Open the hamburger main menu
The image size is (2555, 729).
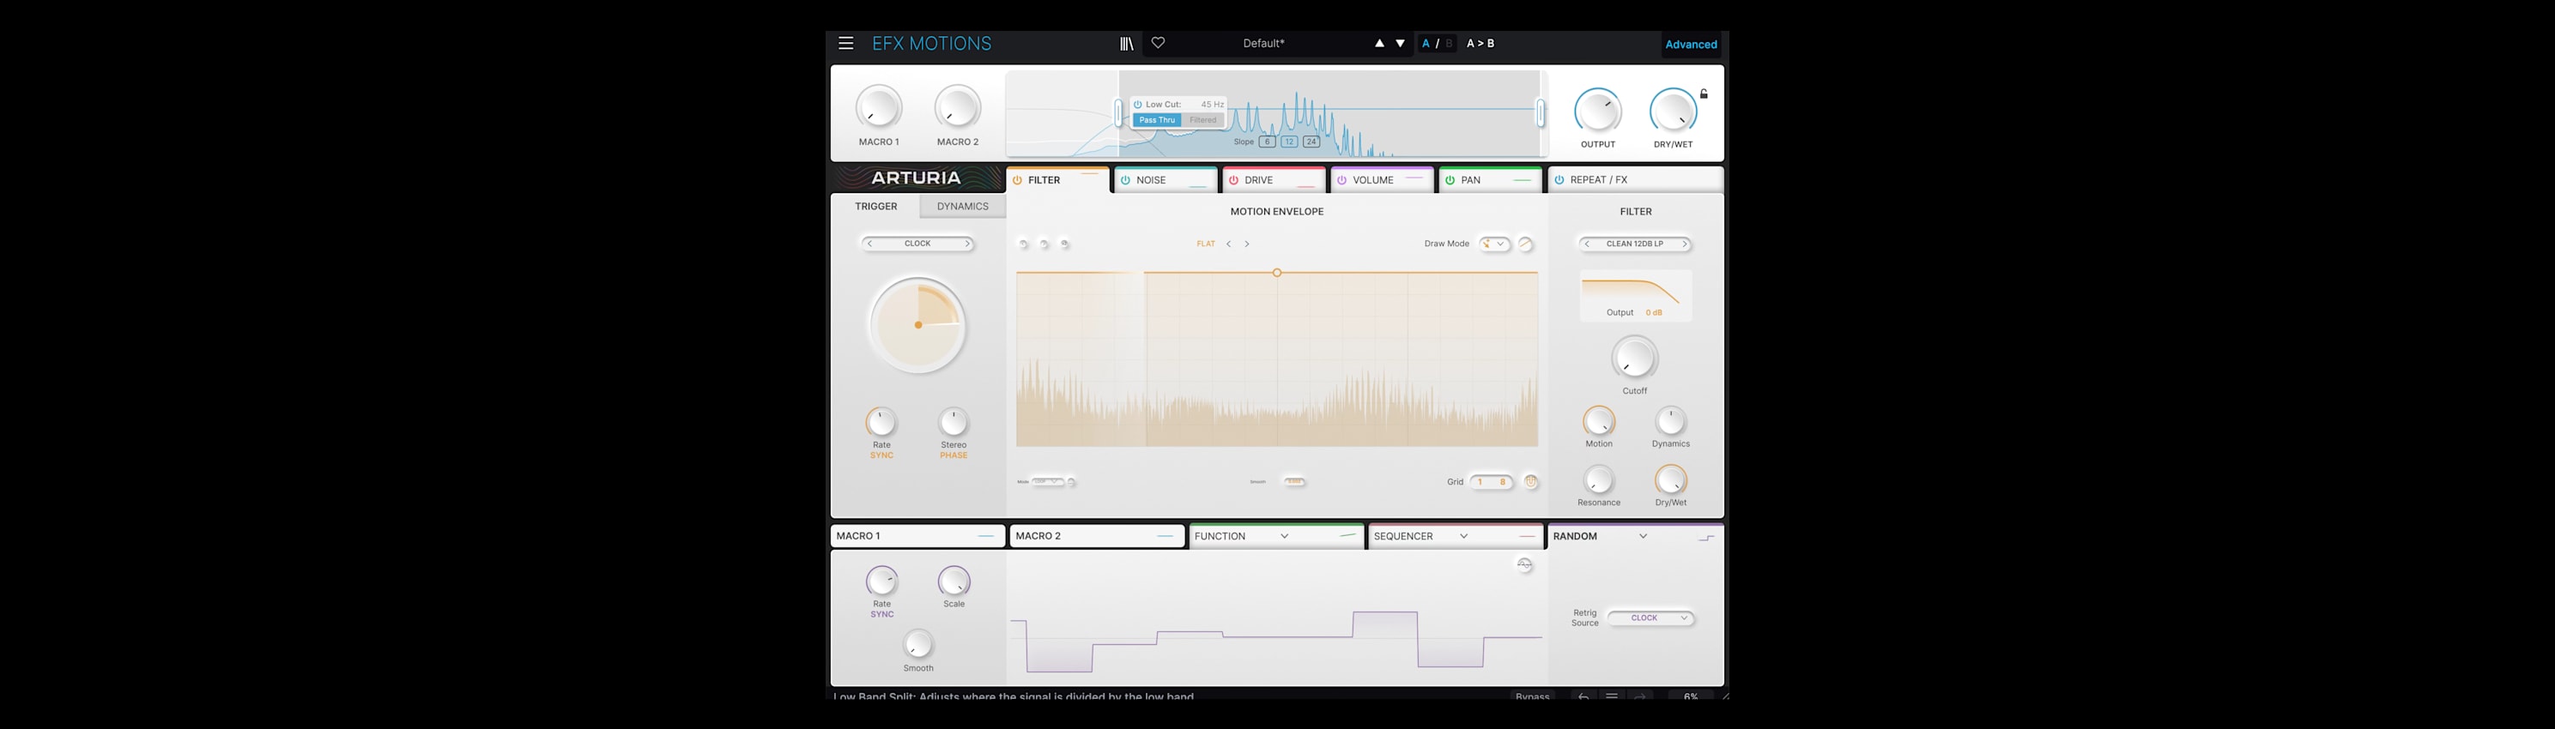point(845,44)
